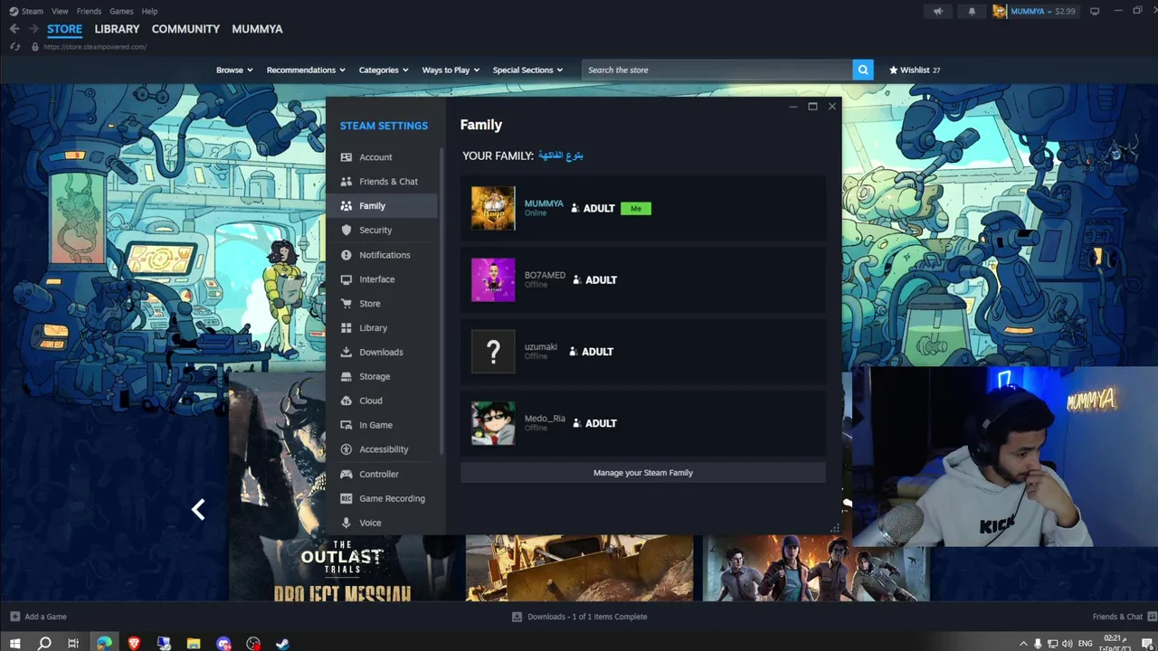Click the settings sidebar scrollbar
1158x651 pixels.
441,301
